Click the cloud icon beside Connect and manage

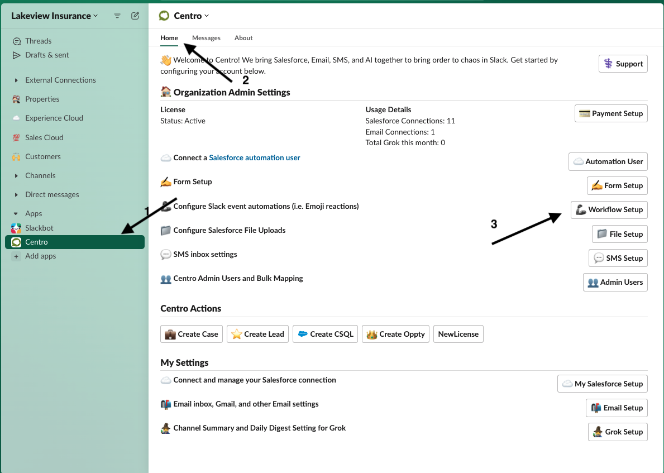point(165,380)
